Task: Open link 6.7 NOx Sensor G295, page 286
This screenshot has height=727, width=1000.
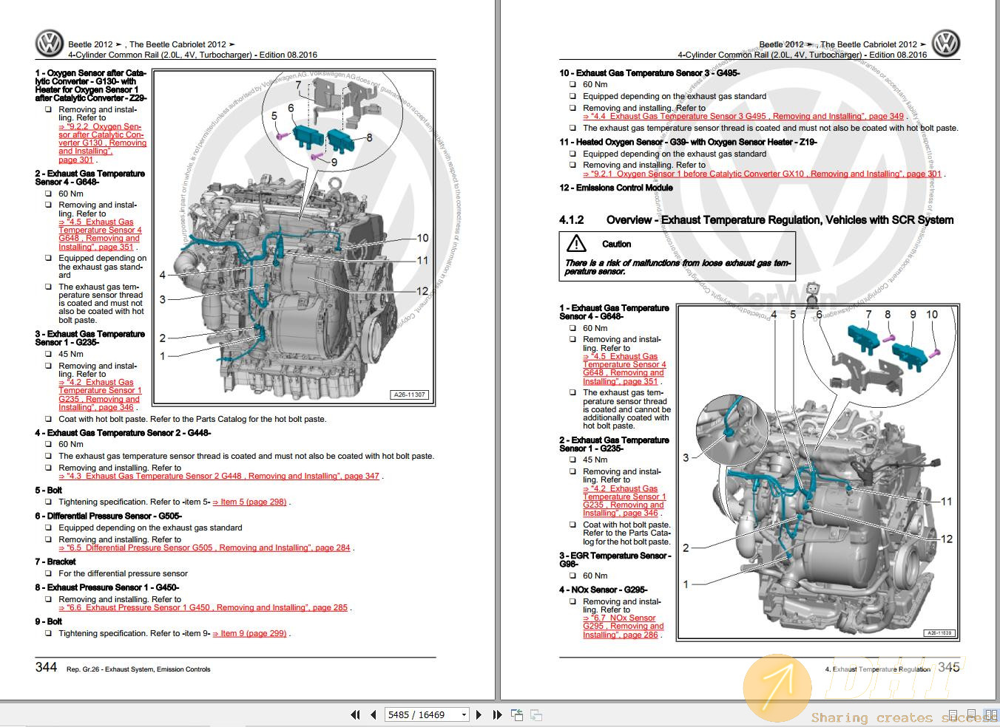Action: [624, 626]
